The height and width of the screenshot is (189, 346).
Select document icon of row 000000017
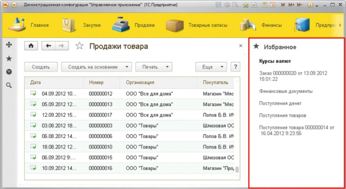coord(33,114)
